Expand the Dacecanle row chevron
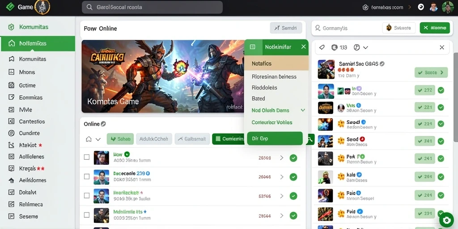 click(282, 177)
